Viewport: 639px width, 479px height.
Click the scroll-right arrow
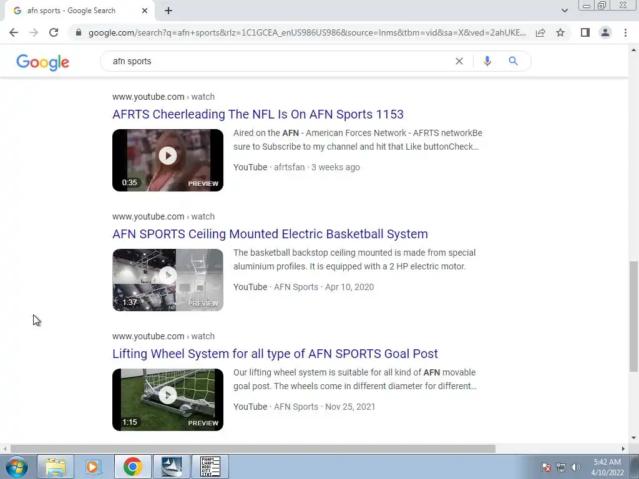[x=623, y=448]
